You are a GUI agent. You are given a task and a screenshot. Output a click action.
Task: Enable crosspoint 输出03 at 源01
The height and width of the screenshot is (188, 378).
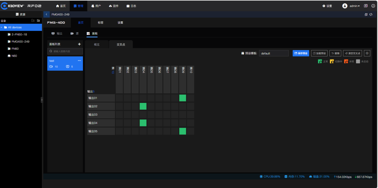pyautogui.click(x=119, y=114)
